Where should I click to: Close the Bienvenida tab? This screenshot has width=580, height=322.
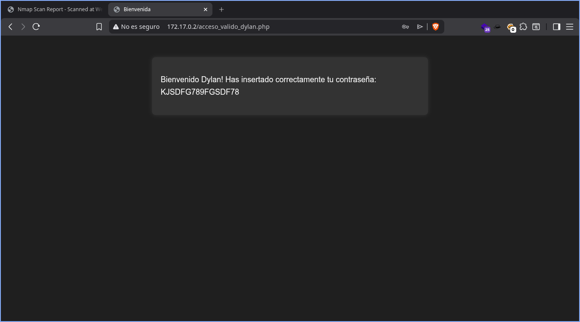click(x=206, y=9)
